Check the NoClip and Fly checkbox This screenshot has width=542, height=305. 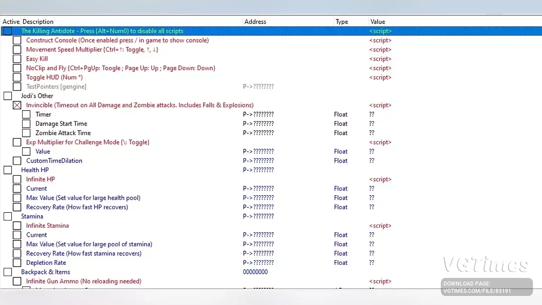pyautogui.click(x=17, y=68)
